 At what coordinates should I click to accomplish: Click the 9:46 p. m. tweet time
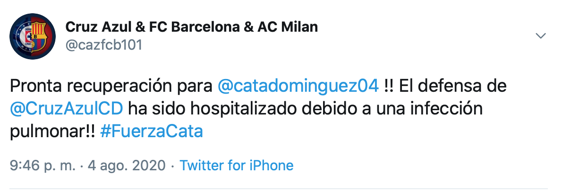[41, 166]
